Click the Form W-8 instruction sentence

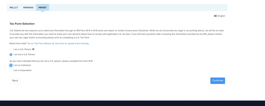click(51, 61)
